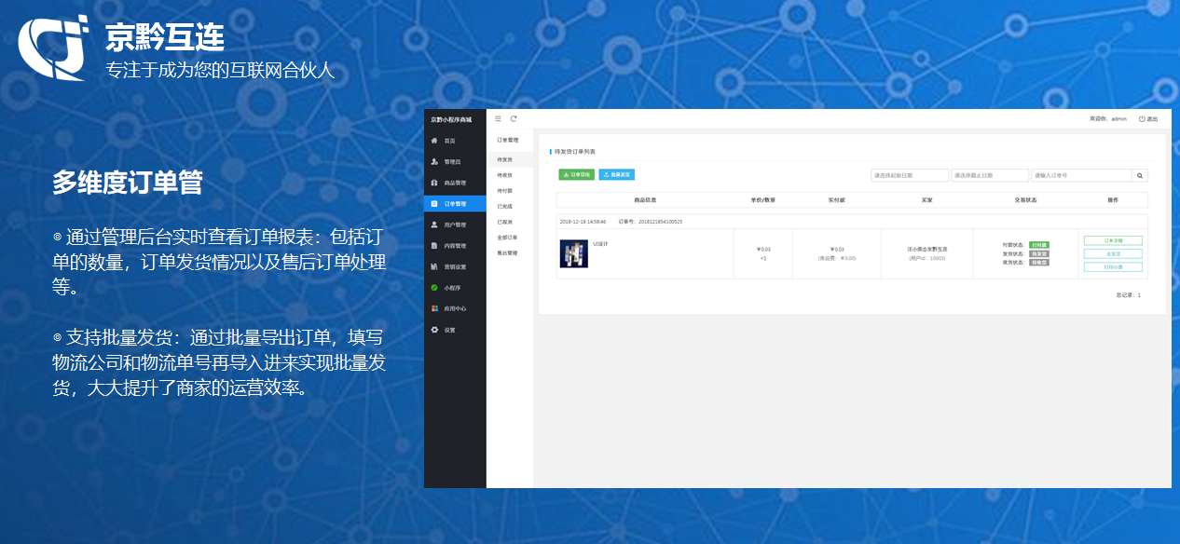This screenshot has width=1180, height=544.
Task: Open the colorful 应用中心 icon in sidebar
Action: 433,308
